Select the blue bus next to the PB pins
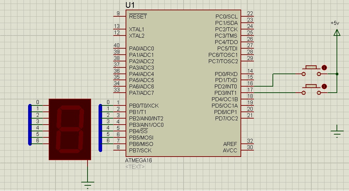349x191 pixels. [x=100, y=128]
